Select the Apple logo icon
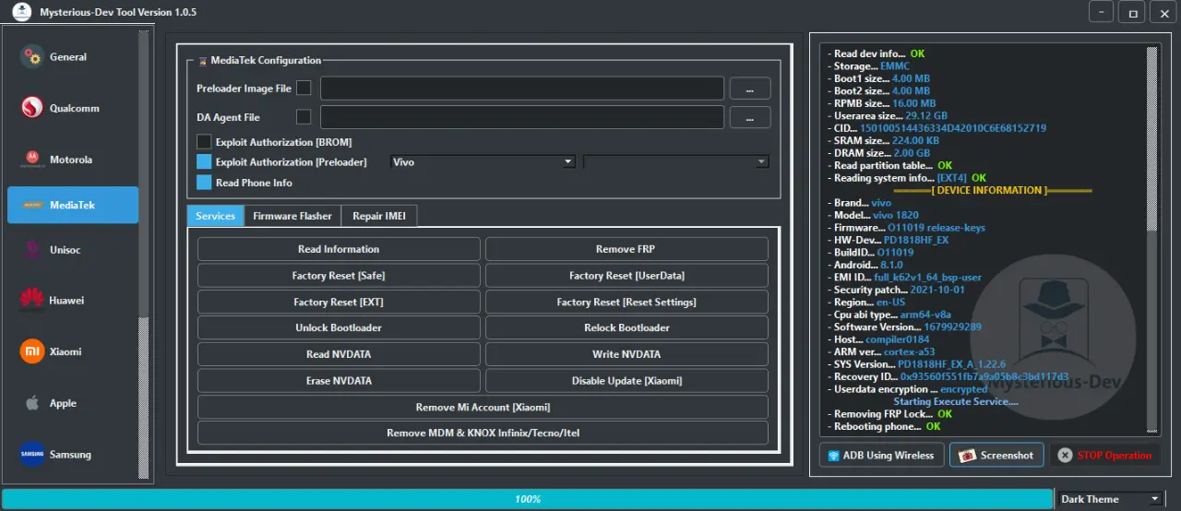The image size is (1181, 511). (x=32, y=403)
